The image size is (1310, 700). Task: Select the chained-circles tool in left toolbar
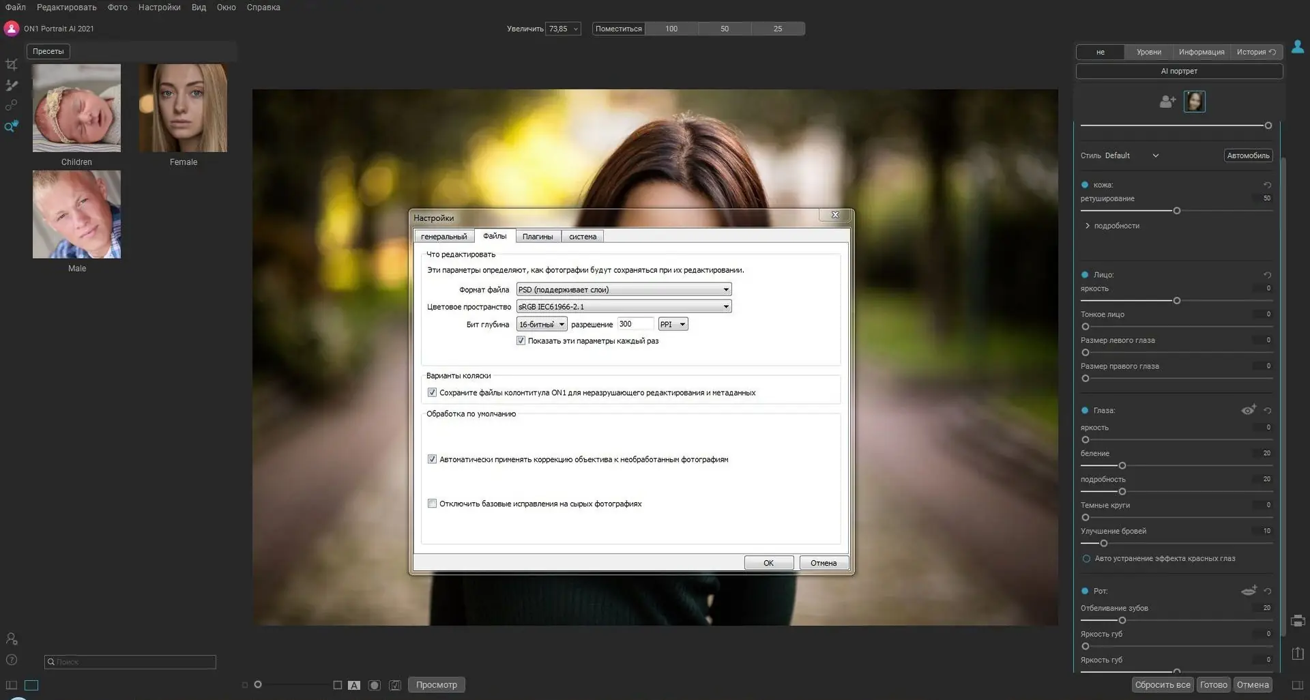coord(12,106)
